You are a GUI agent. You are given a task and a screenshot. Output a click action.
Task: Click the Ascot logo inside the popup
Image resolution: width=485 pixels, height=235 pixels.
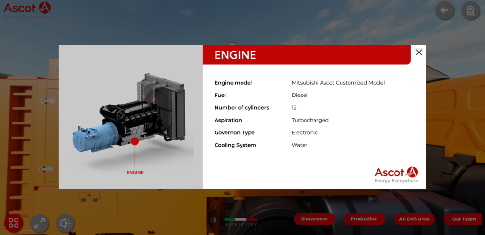396,174
